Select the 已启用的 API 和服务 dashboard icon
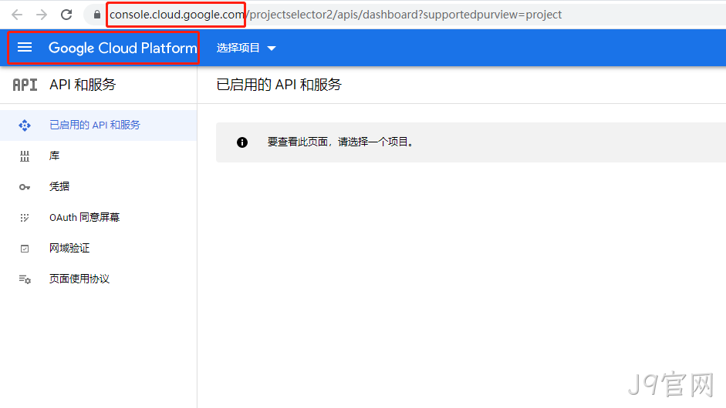This screenshot has height=408, width=726. 25,125
